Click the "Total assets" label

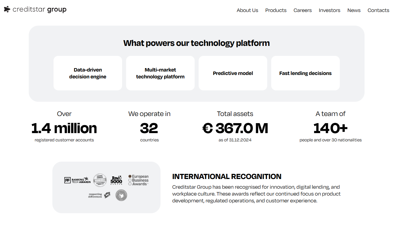pos(235,114)
